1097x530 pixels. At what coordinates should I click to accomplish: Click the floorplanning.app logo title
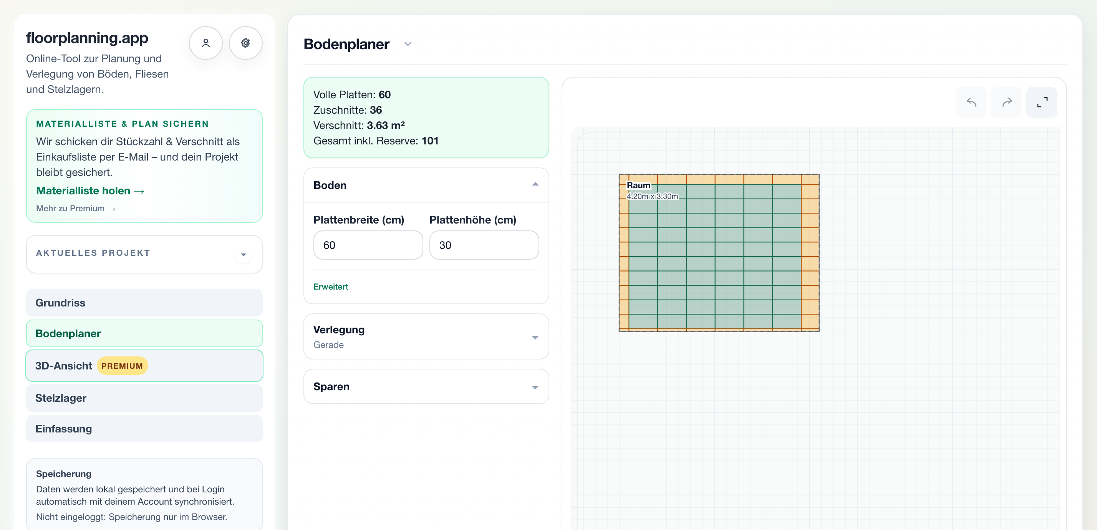click(x=87, y=38)
